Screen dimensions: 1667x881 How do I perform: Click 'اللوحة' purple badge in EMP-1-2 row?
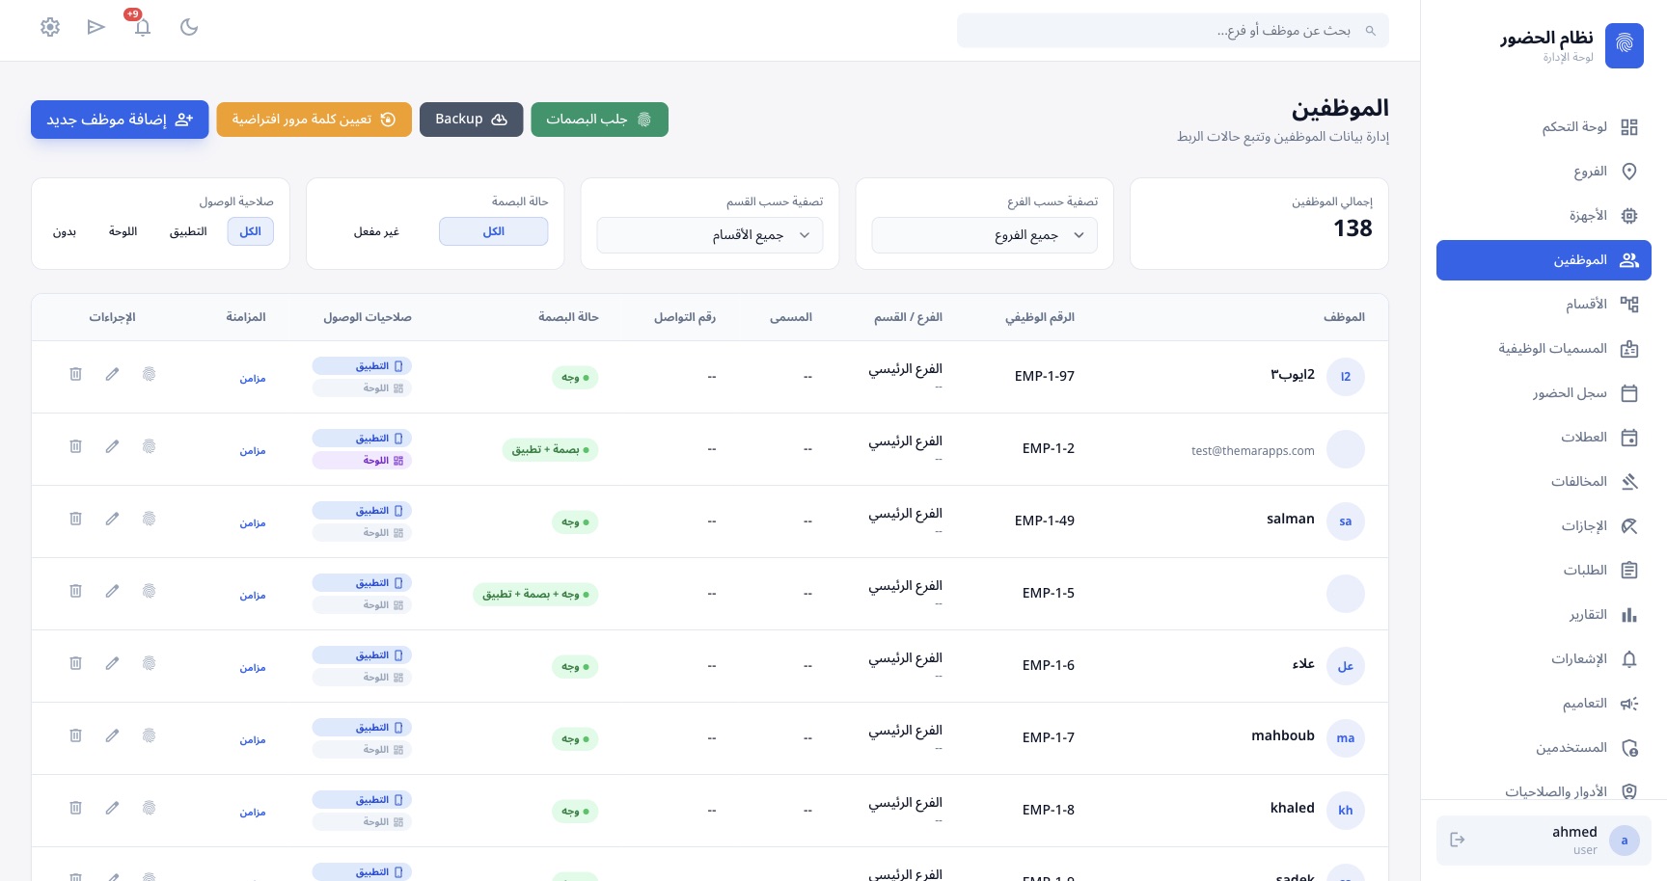[x=362, y=461]
